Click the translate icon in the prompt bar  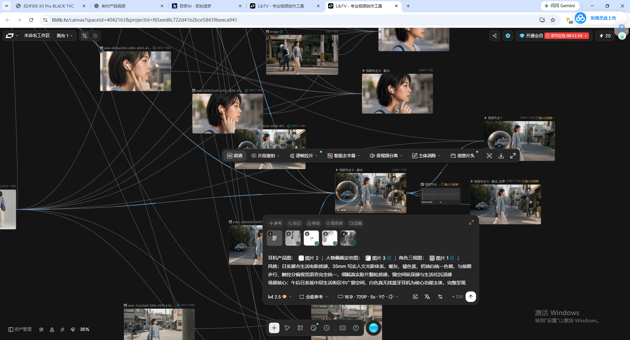(x=427, y=297)
